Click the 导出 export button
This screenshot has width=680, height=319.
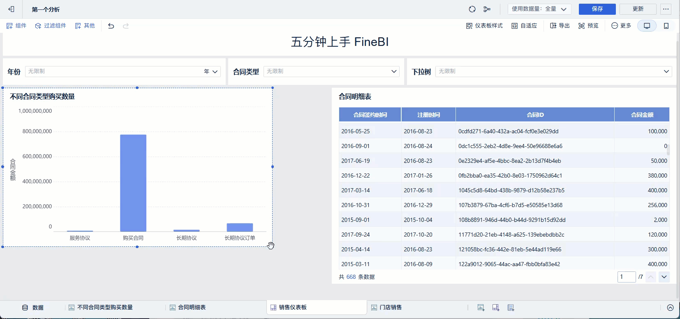tap(560, 26)
